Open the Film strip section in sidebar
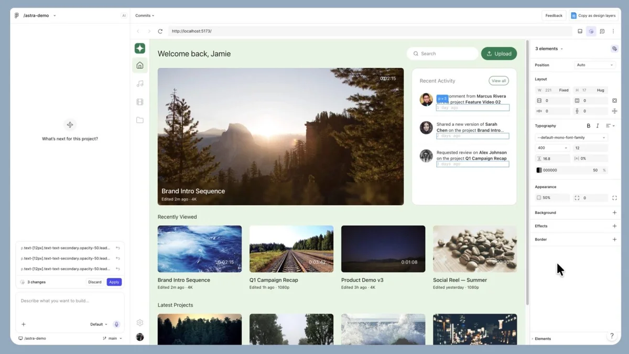This screenshot has height=354, width=629. (x=140, y=102)
